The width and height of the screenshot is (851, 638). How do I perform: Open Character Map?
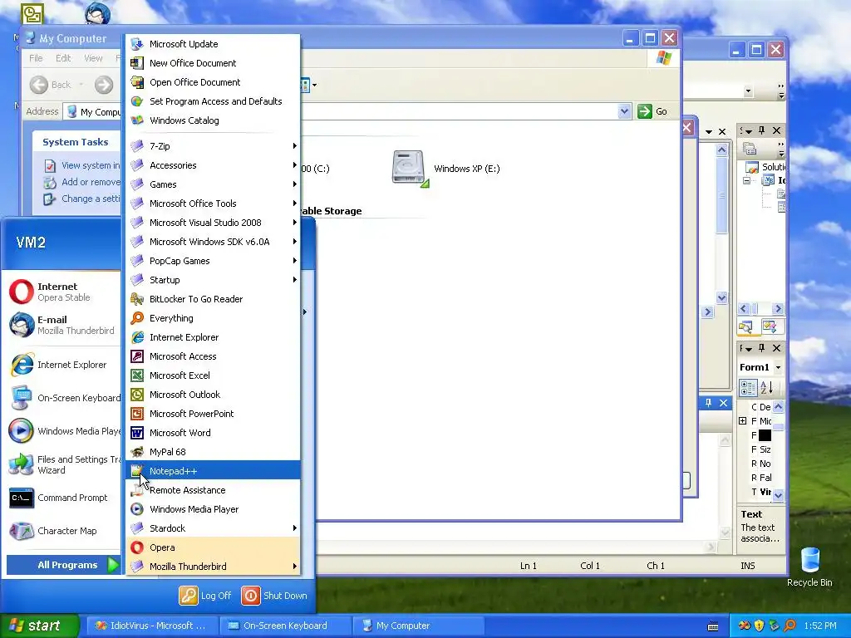click(x=63, y=531)
